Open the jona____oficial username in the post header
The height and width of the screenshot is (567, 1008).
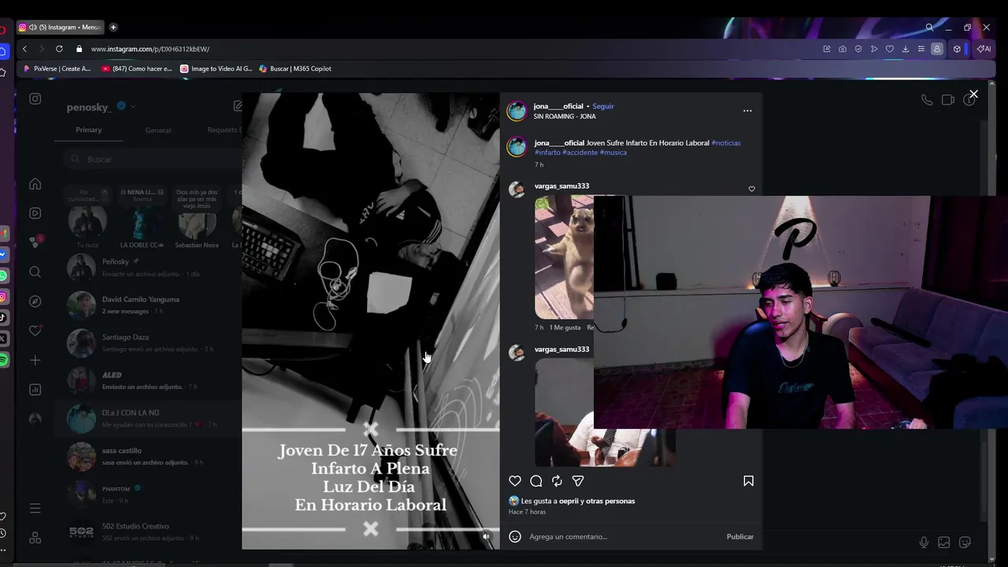pyautogui.click(x=558, y=106)
